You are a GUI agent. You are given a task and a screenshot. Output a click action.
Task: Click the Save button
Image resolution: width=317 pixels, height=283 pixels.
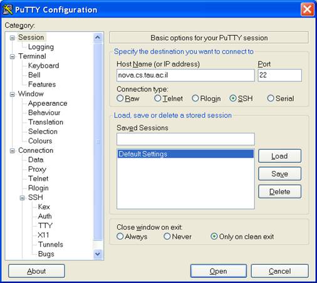pos(279,173)
